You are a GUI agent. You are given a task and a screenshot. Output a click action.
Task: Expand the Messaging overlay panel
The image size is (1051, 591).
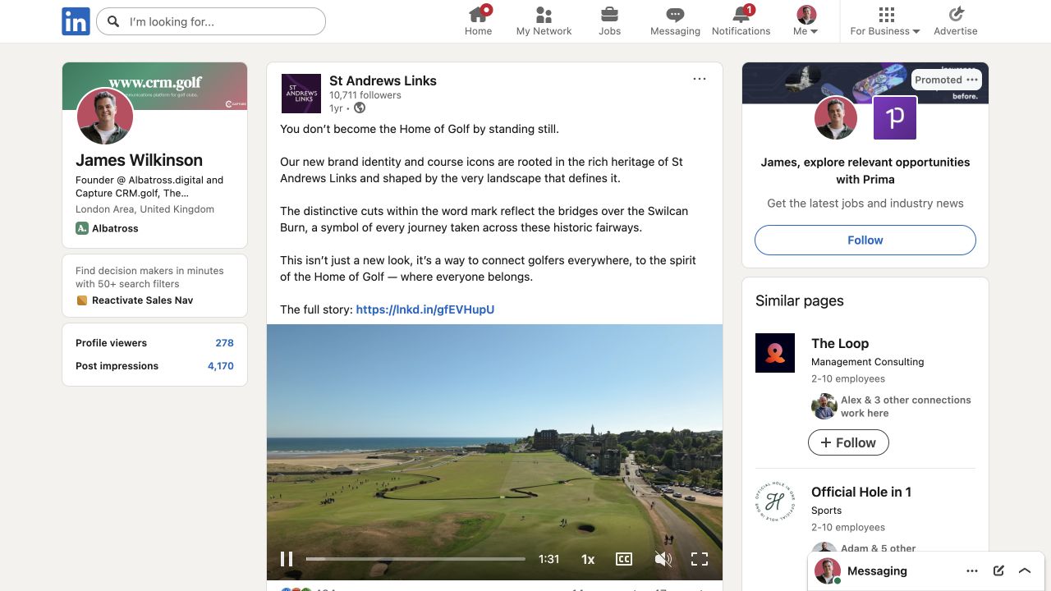point(1025,570)
